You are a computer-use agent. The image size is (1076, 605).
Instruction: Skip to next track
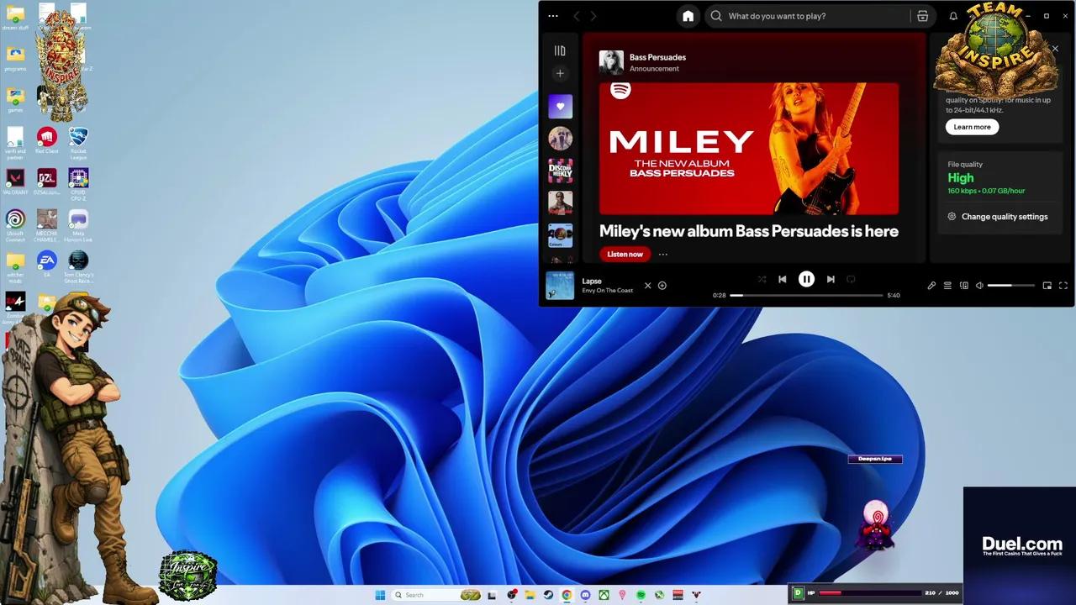tap(831, 279)
